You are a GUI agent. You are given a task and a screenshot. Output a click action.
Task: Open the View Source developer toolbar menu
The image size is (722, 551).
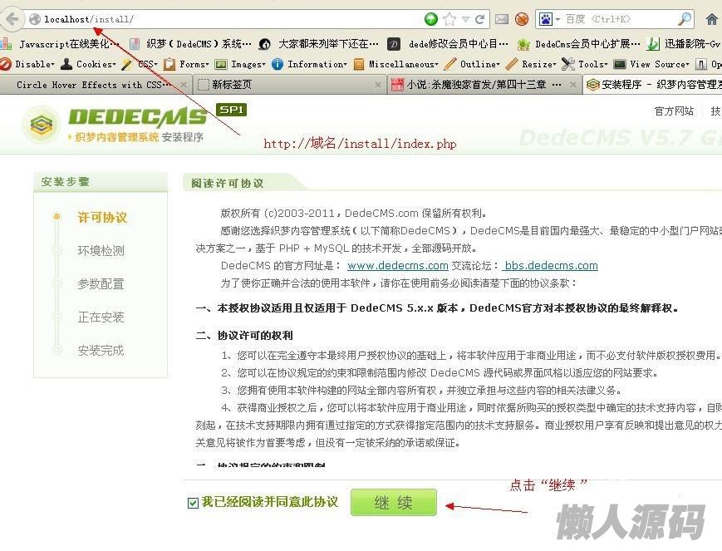[651, 64]
